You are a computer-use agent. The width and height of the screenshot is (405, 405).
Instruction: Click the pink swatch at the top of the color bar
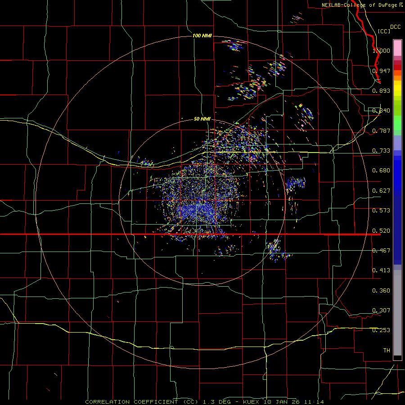click(397, 48)
